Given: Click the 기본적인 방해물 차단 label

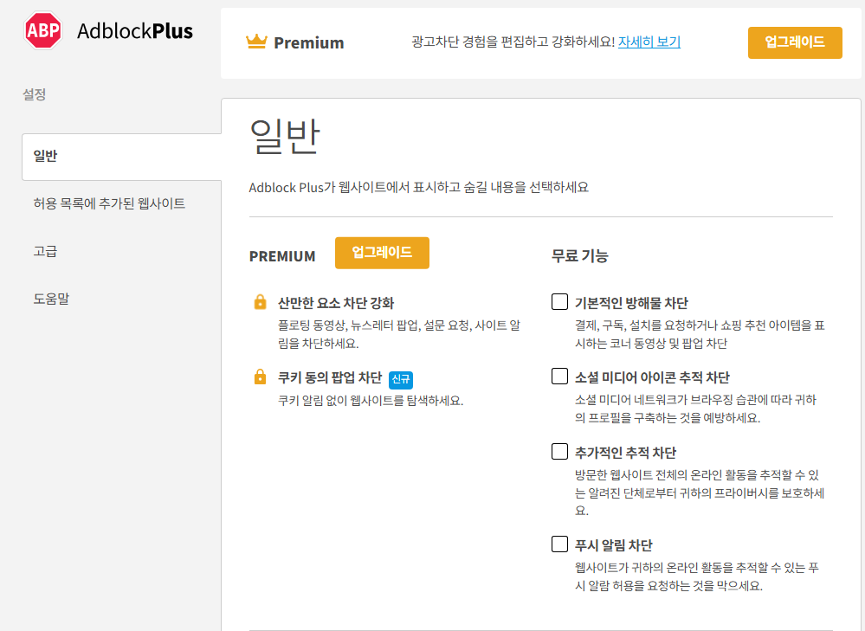Looking at the screenshot, I should (x=631, y=303).
